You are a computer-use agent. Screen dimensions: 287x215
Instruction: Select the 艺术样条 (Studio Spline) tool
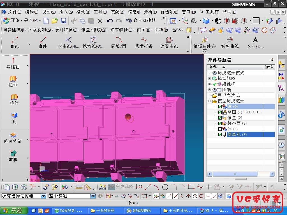143,40
